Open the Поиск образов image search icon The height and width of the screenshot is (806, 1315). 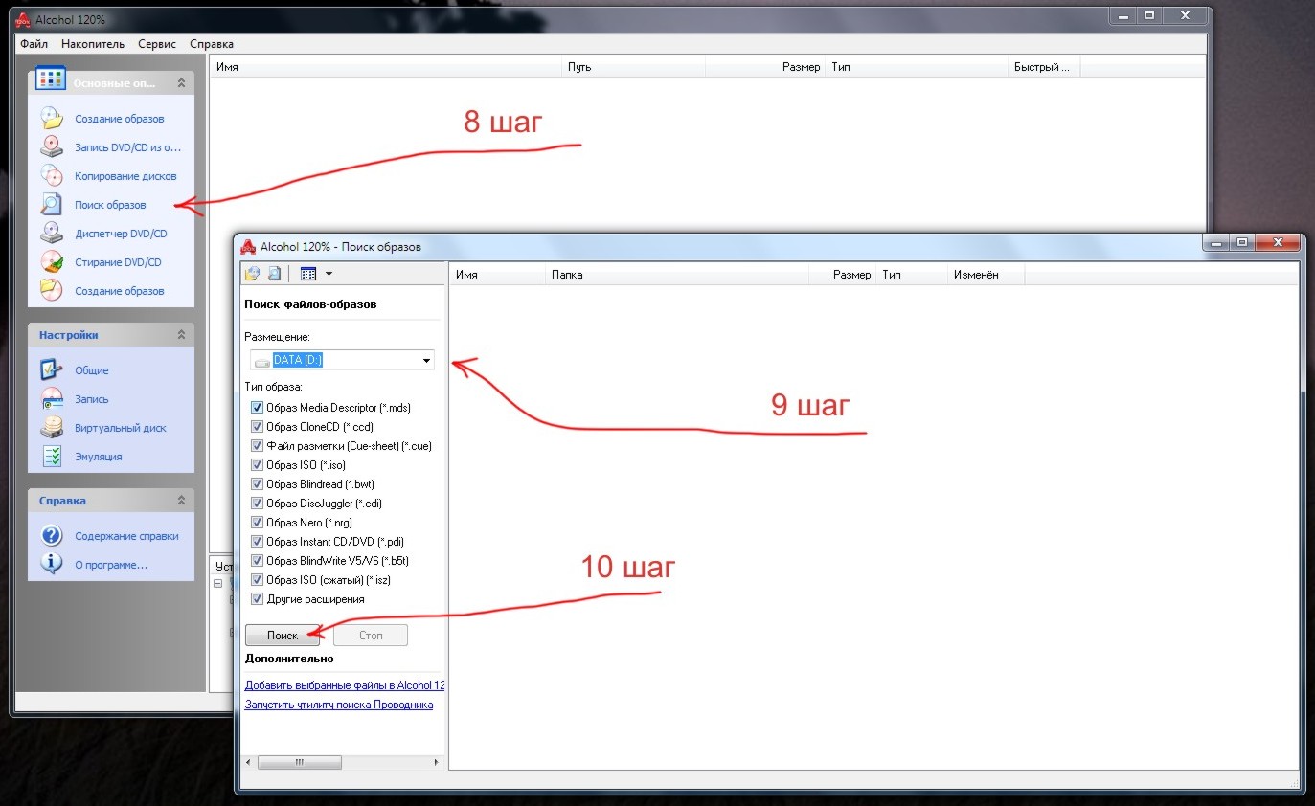click(51, 204)
